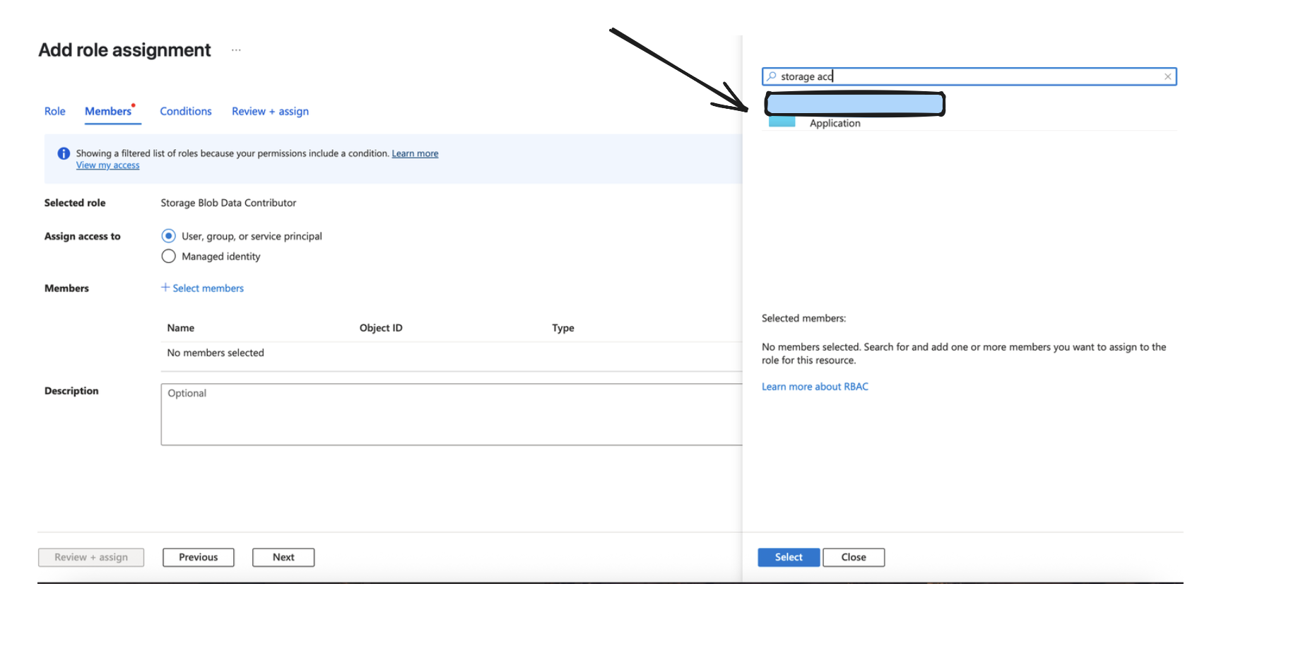Click + Select members
This screenshot has width=1296, height=656.
pyautogui.click(x=202, y=288)
